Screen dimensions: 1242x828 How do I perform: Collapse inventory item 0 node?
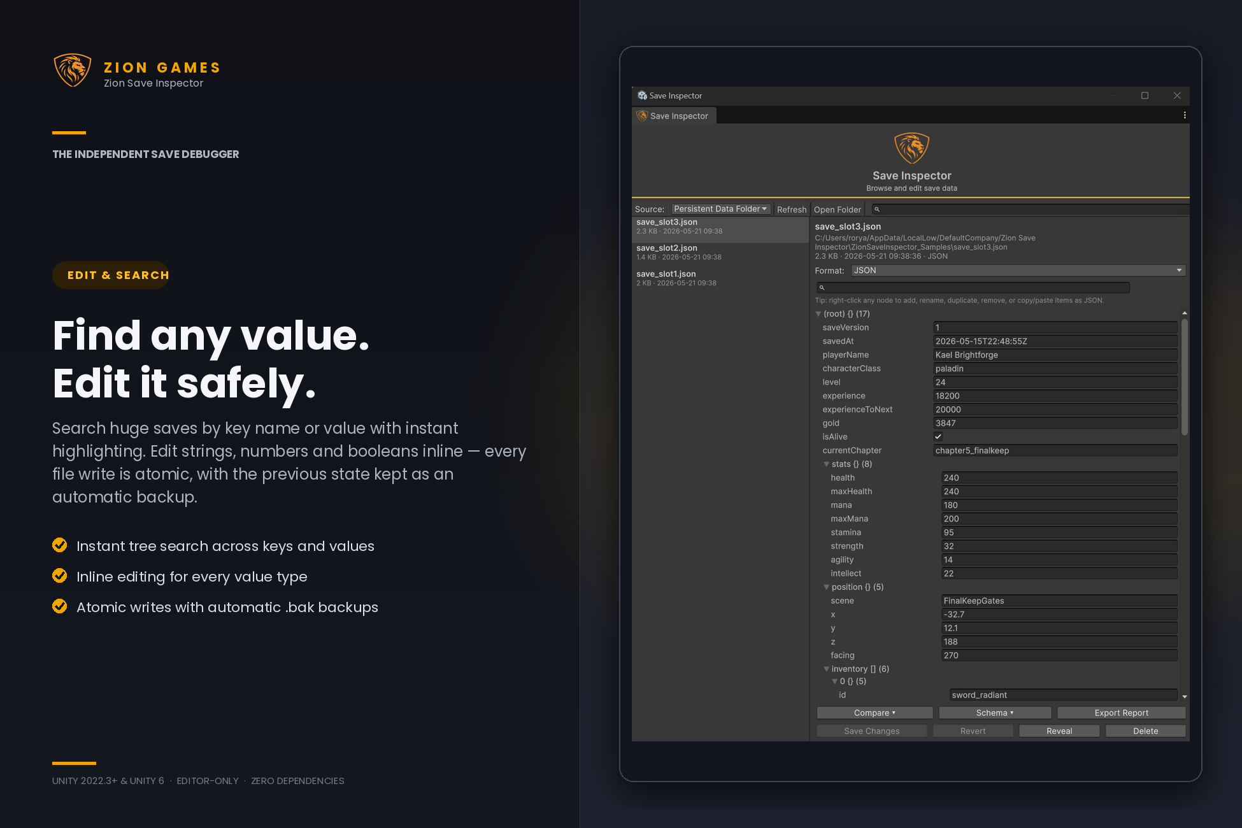(x=834, y=682)
